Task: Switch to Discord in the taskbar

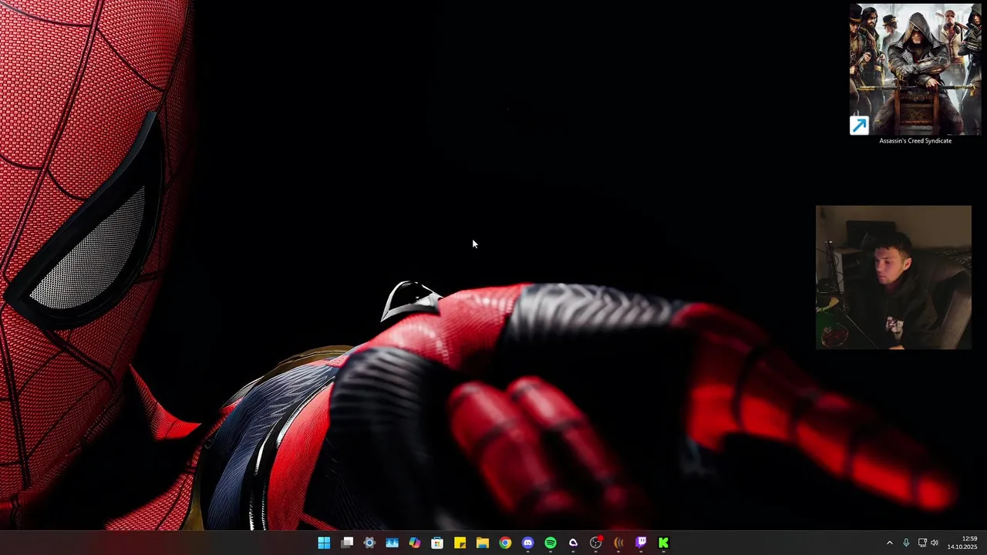Action: tap(527, 543)
